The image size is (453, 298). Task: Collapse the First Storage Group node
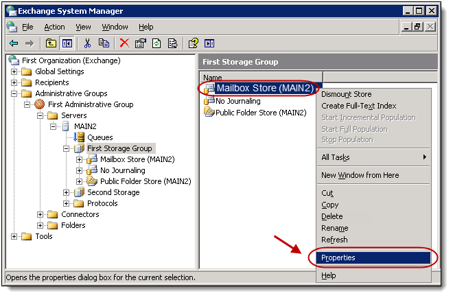[x=66, y=148]
